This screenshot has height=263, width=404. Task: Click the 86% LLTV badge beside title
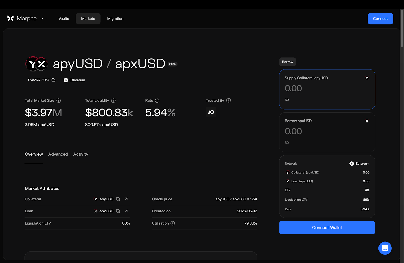point(172,64)
